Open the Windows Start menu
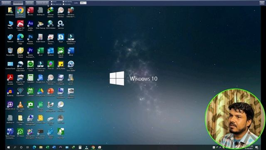266x150 pixels. click(8, 147)
